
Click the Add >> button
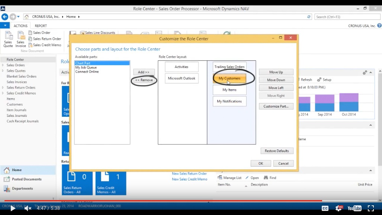tap(144, 72)
